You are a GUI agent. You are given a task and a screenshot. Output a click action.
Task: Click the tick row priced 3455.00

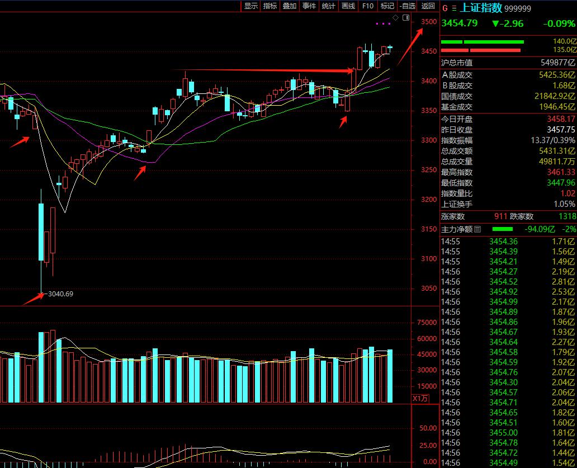pos(508,433)
